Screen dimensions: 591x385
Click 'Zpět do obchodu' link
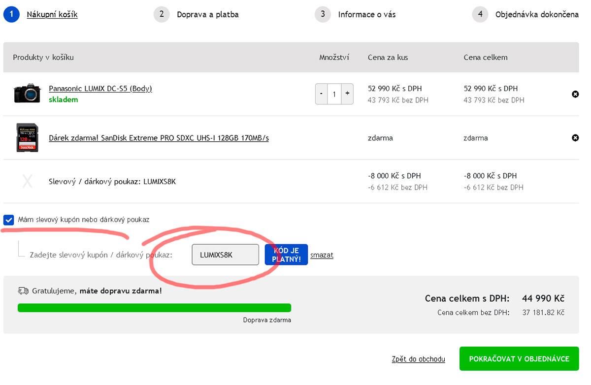419,359
